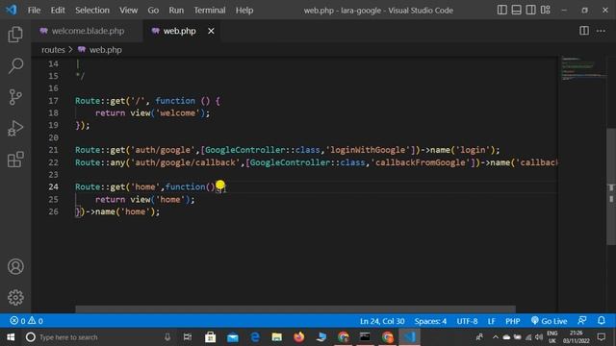Open Task View on taskbar
Screen dimensions: 616x346
point(188,337)
